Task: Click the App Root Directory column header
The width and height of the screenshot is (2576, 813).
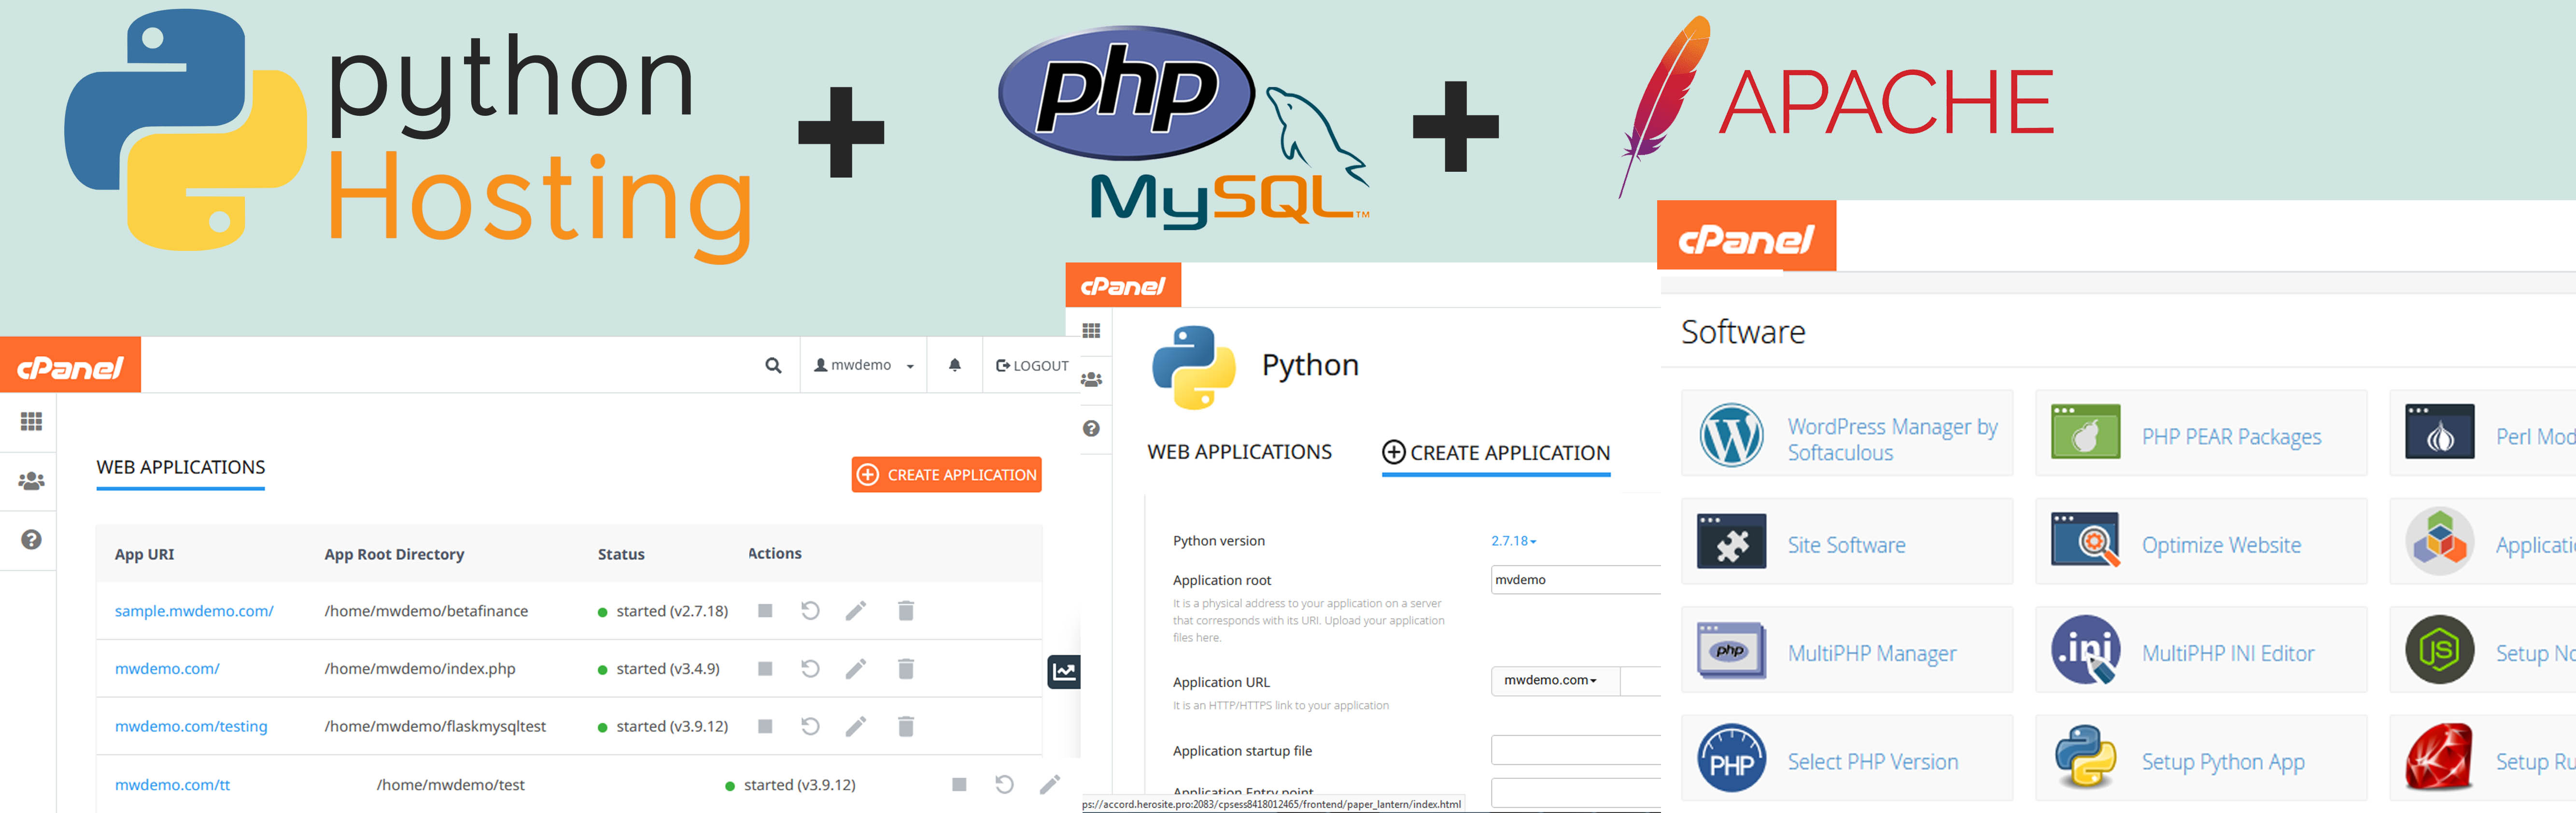Action: pyautogui.click(x=394, y=554)
